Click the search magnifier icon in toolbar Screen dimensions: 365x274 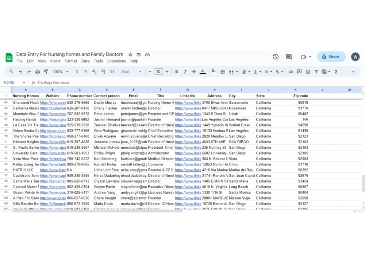tap(11, 72)
